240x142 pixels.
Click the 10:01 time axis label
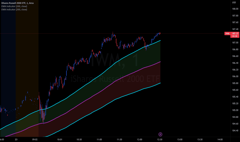pos(60,139)
